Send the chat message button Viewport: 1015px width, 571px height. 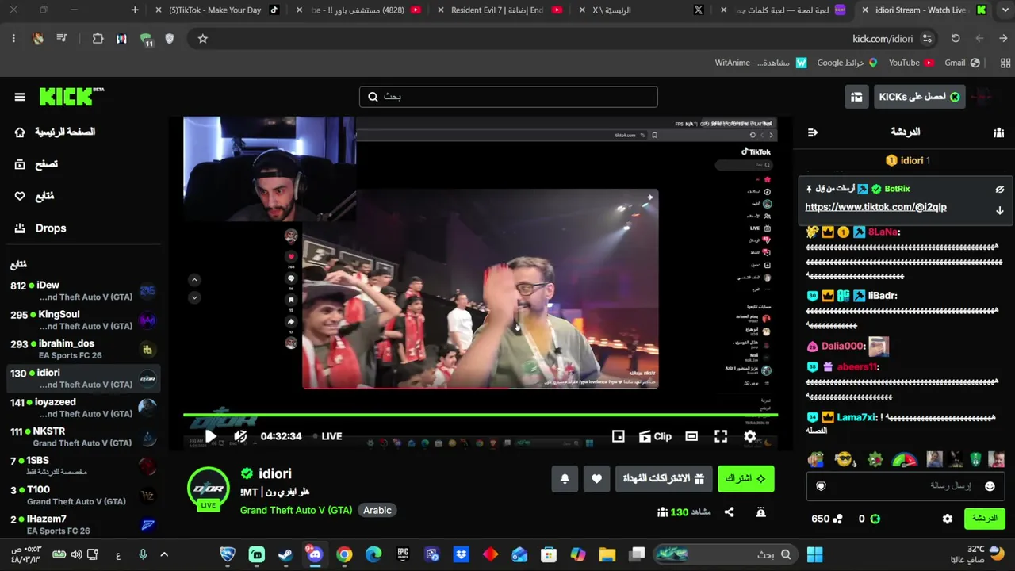pos(984,519)
